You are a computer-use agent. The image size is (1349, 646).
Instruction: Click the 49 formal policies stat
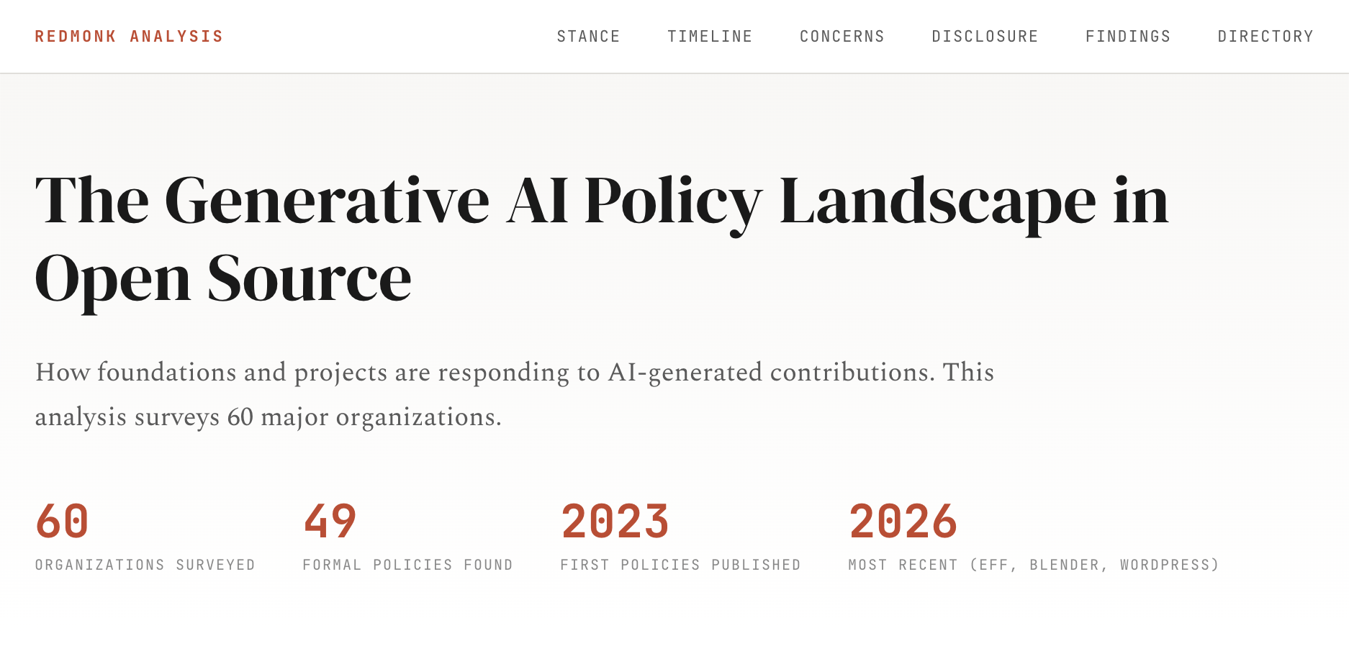pyautogui.click(x=330, y=519)
